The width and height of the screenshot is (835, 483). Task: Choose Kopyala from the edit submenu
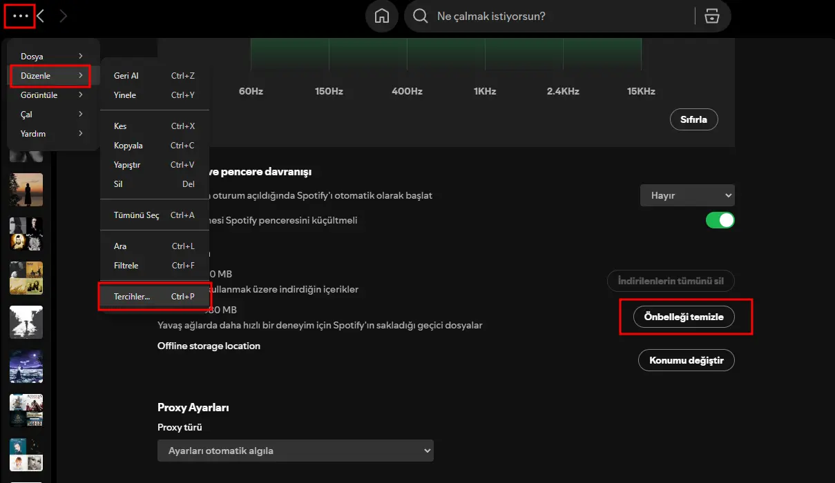point(154,146)
